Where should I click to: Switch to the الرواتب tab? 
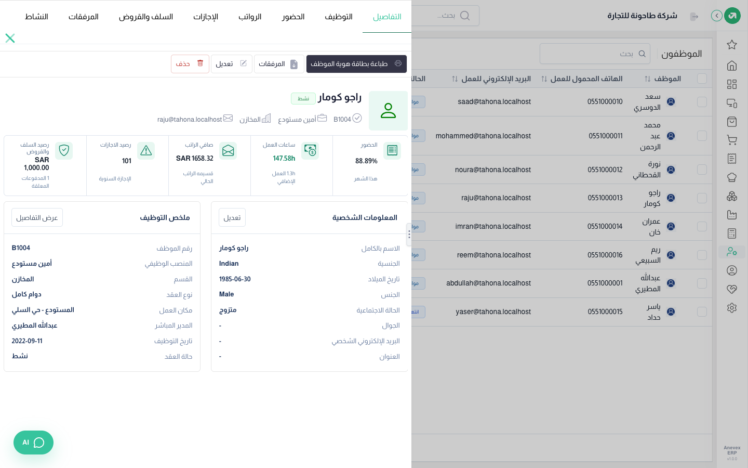click(250, 17)
